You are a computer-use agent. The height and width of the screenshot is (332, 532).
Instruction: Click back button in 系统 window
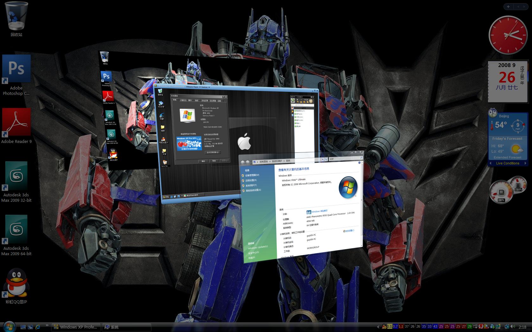click(243, 163)
